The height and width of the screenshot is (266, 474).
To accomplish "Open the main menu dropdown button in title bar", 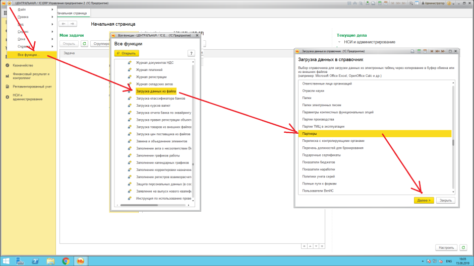I will click(x=10, y=3).
